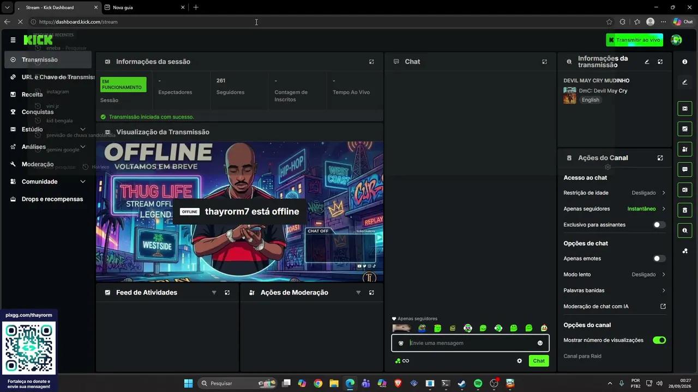Open Spotify from the taskbar
This screenshot has height=392, width=698.
(x=478, y=383)
